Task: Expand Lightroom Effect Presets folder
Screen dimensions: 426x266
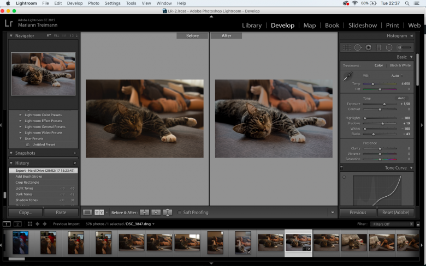Action: [x=20, y=120]
